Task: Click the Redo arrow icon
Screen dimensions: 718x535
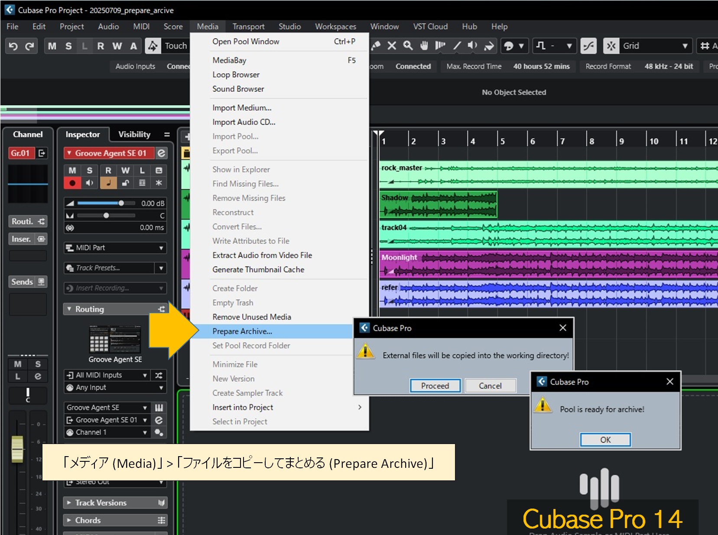Action: 29,46
